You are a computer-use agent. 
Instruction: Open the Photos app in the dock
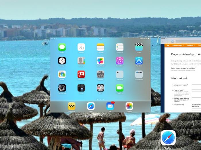(x=129, y=106)
